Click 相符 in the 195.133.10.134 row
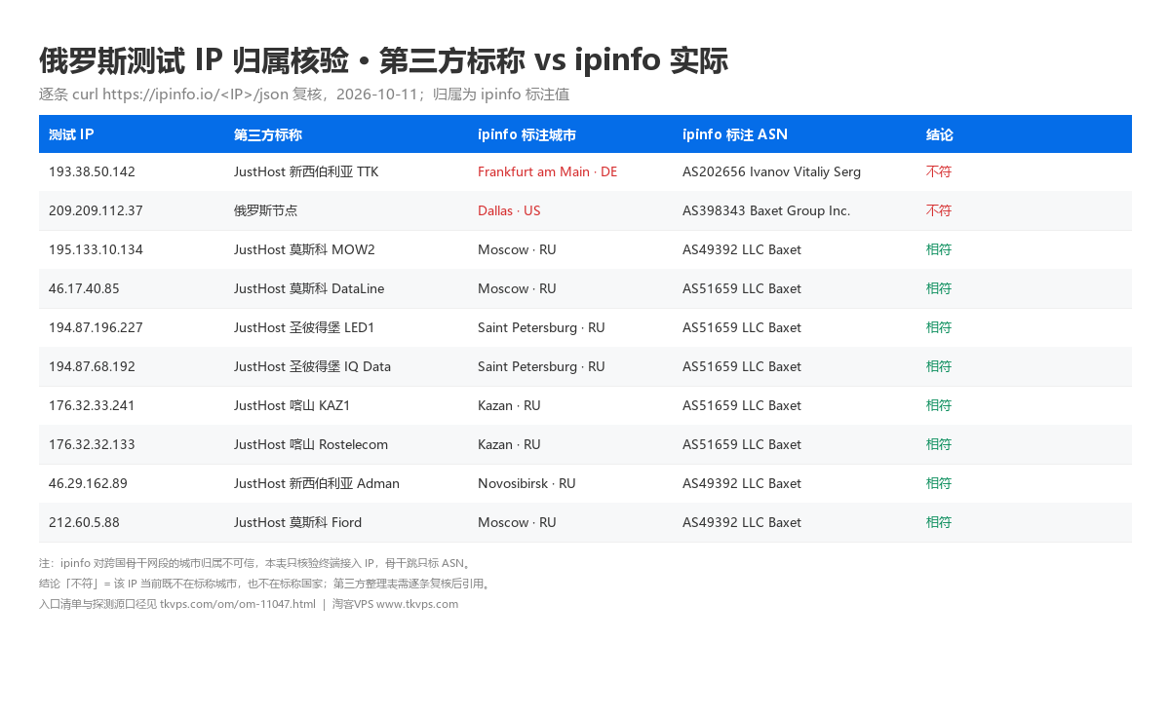The image size is (1170, 717). [x=939, y=249]
